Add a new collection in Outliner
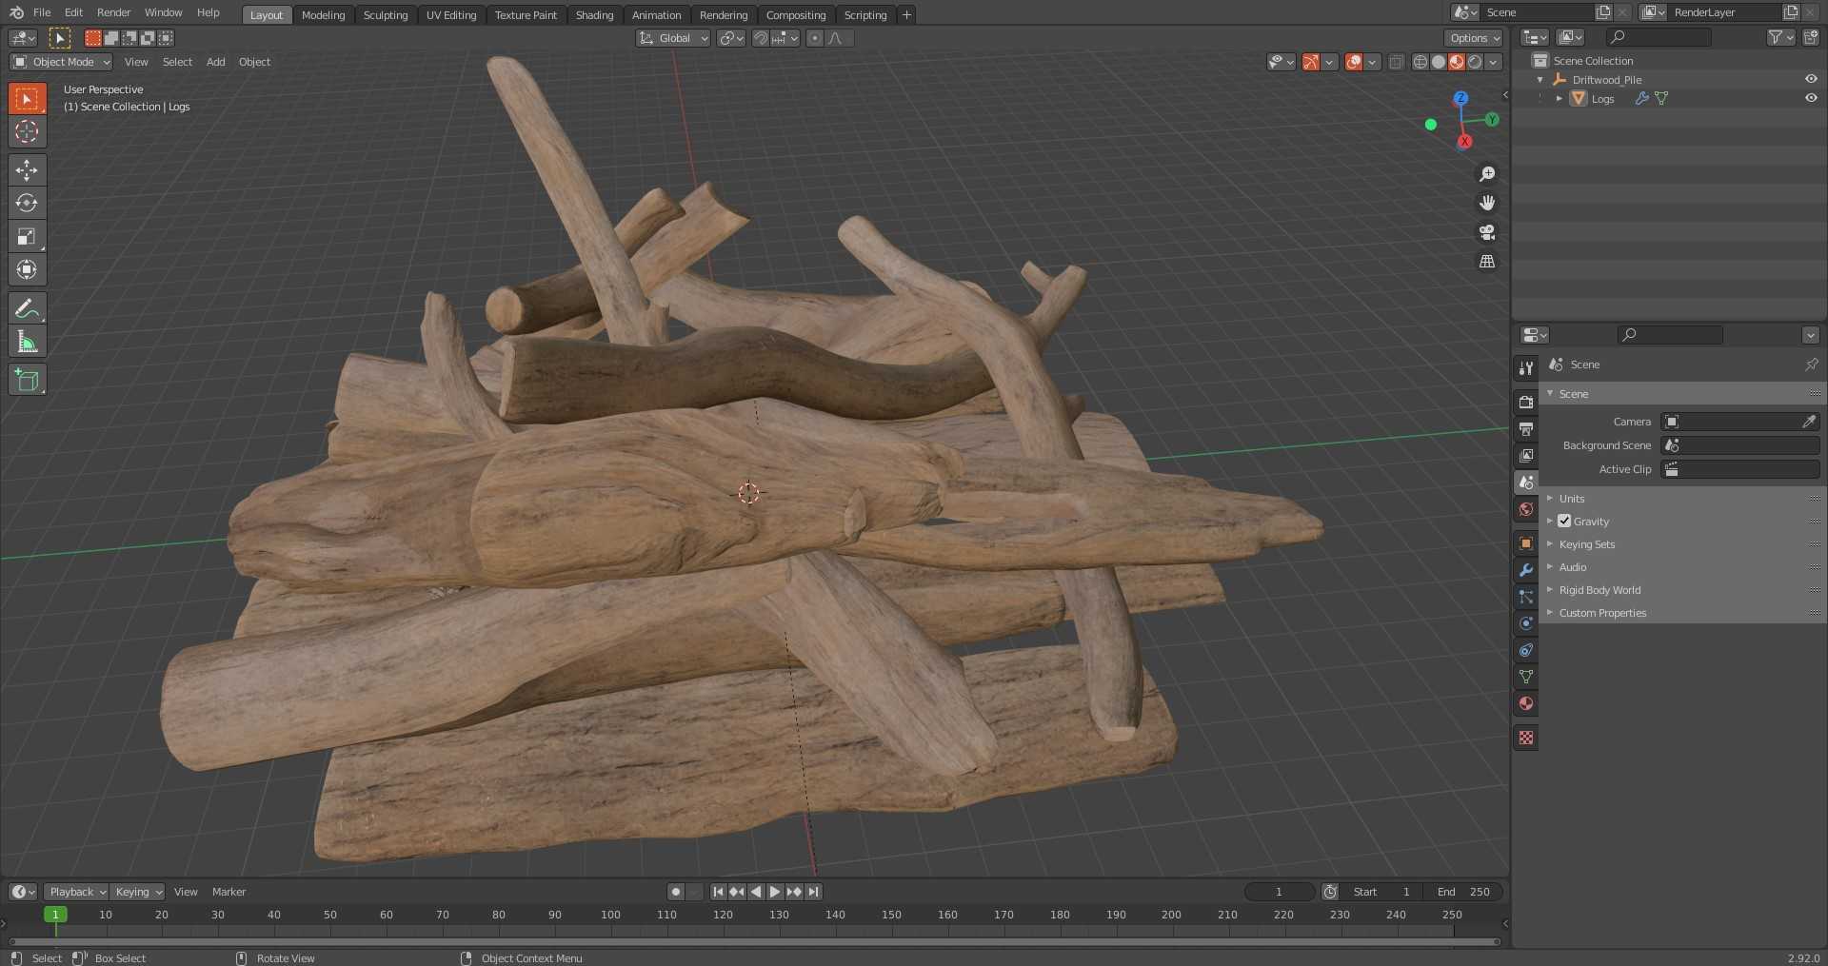Image resolution: width=1828 pixels, height=966 pixels. coord(1810,37)
